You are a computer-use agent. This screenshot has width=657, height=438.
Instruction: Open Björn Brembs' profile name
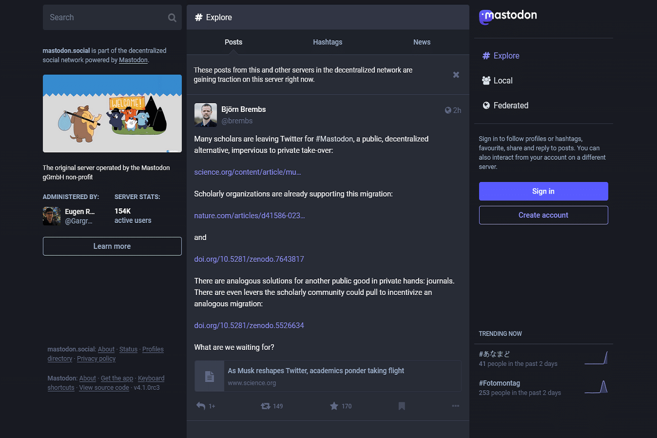(243, 109)
